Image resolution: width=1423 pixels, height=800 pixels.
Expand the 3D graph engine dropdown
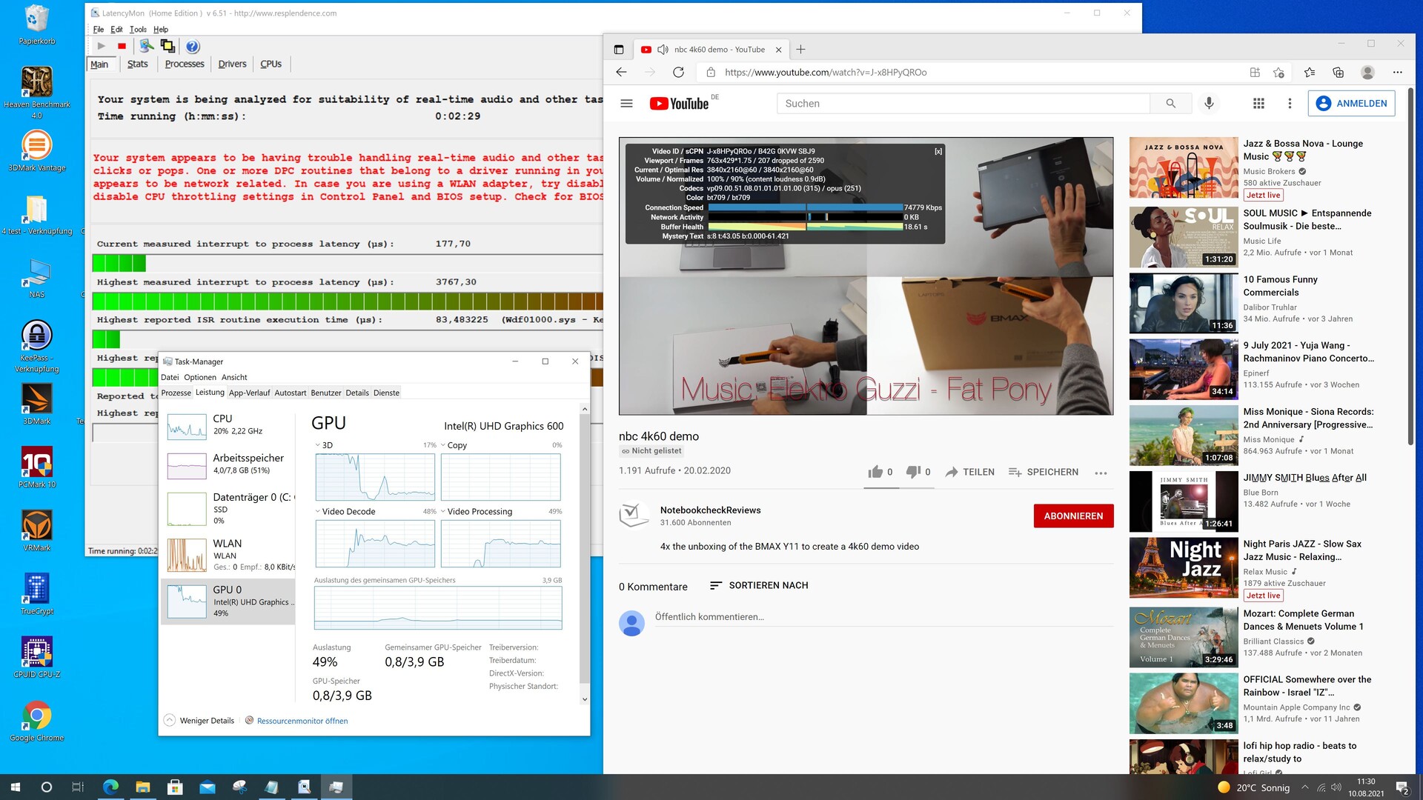pyautogui.click(x=318, y=445)
